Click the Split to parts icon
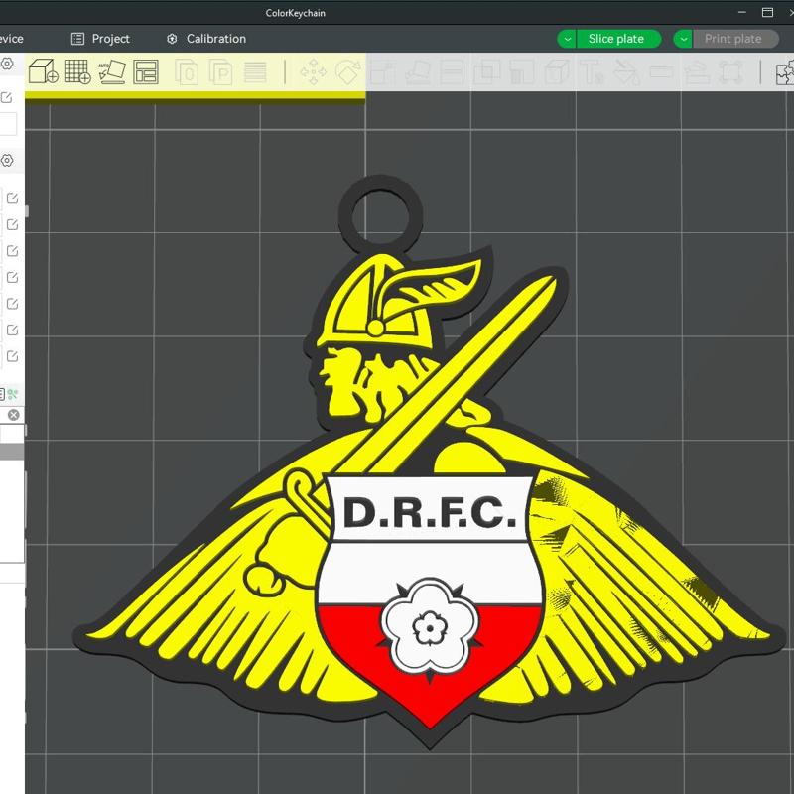 click(x=220, y=71)
